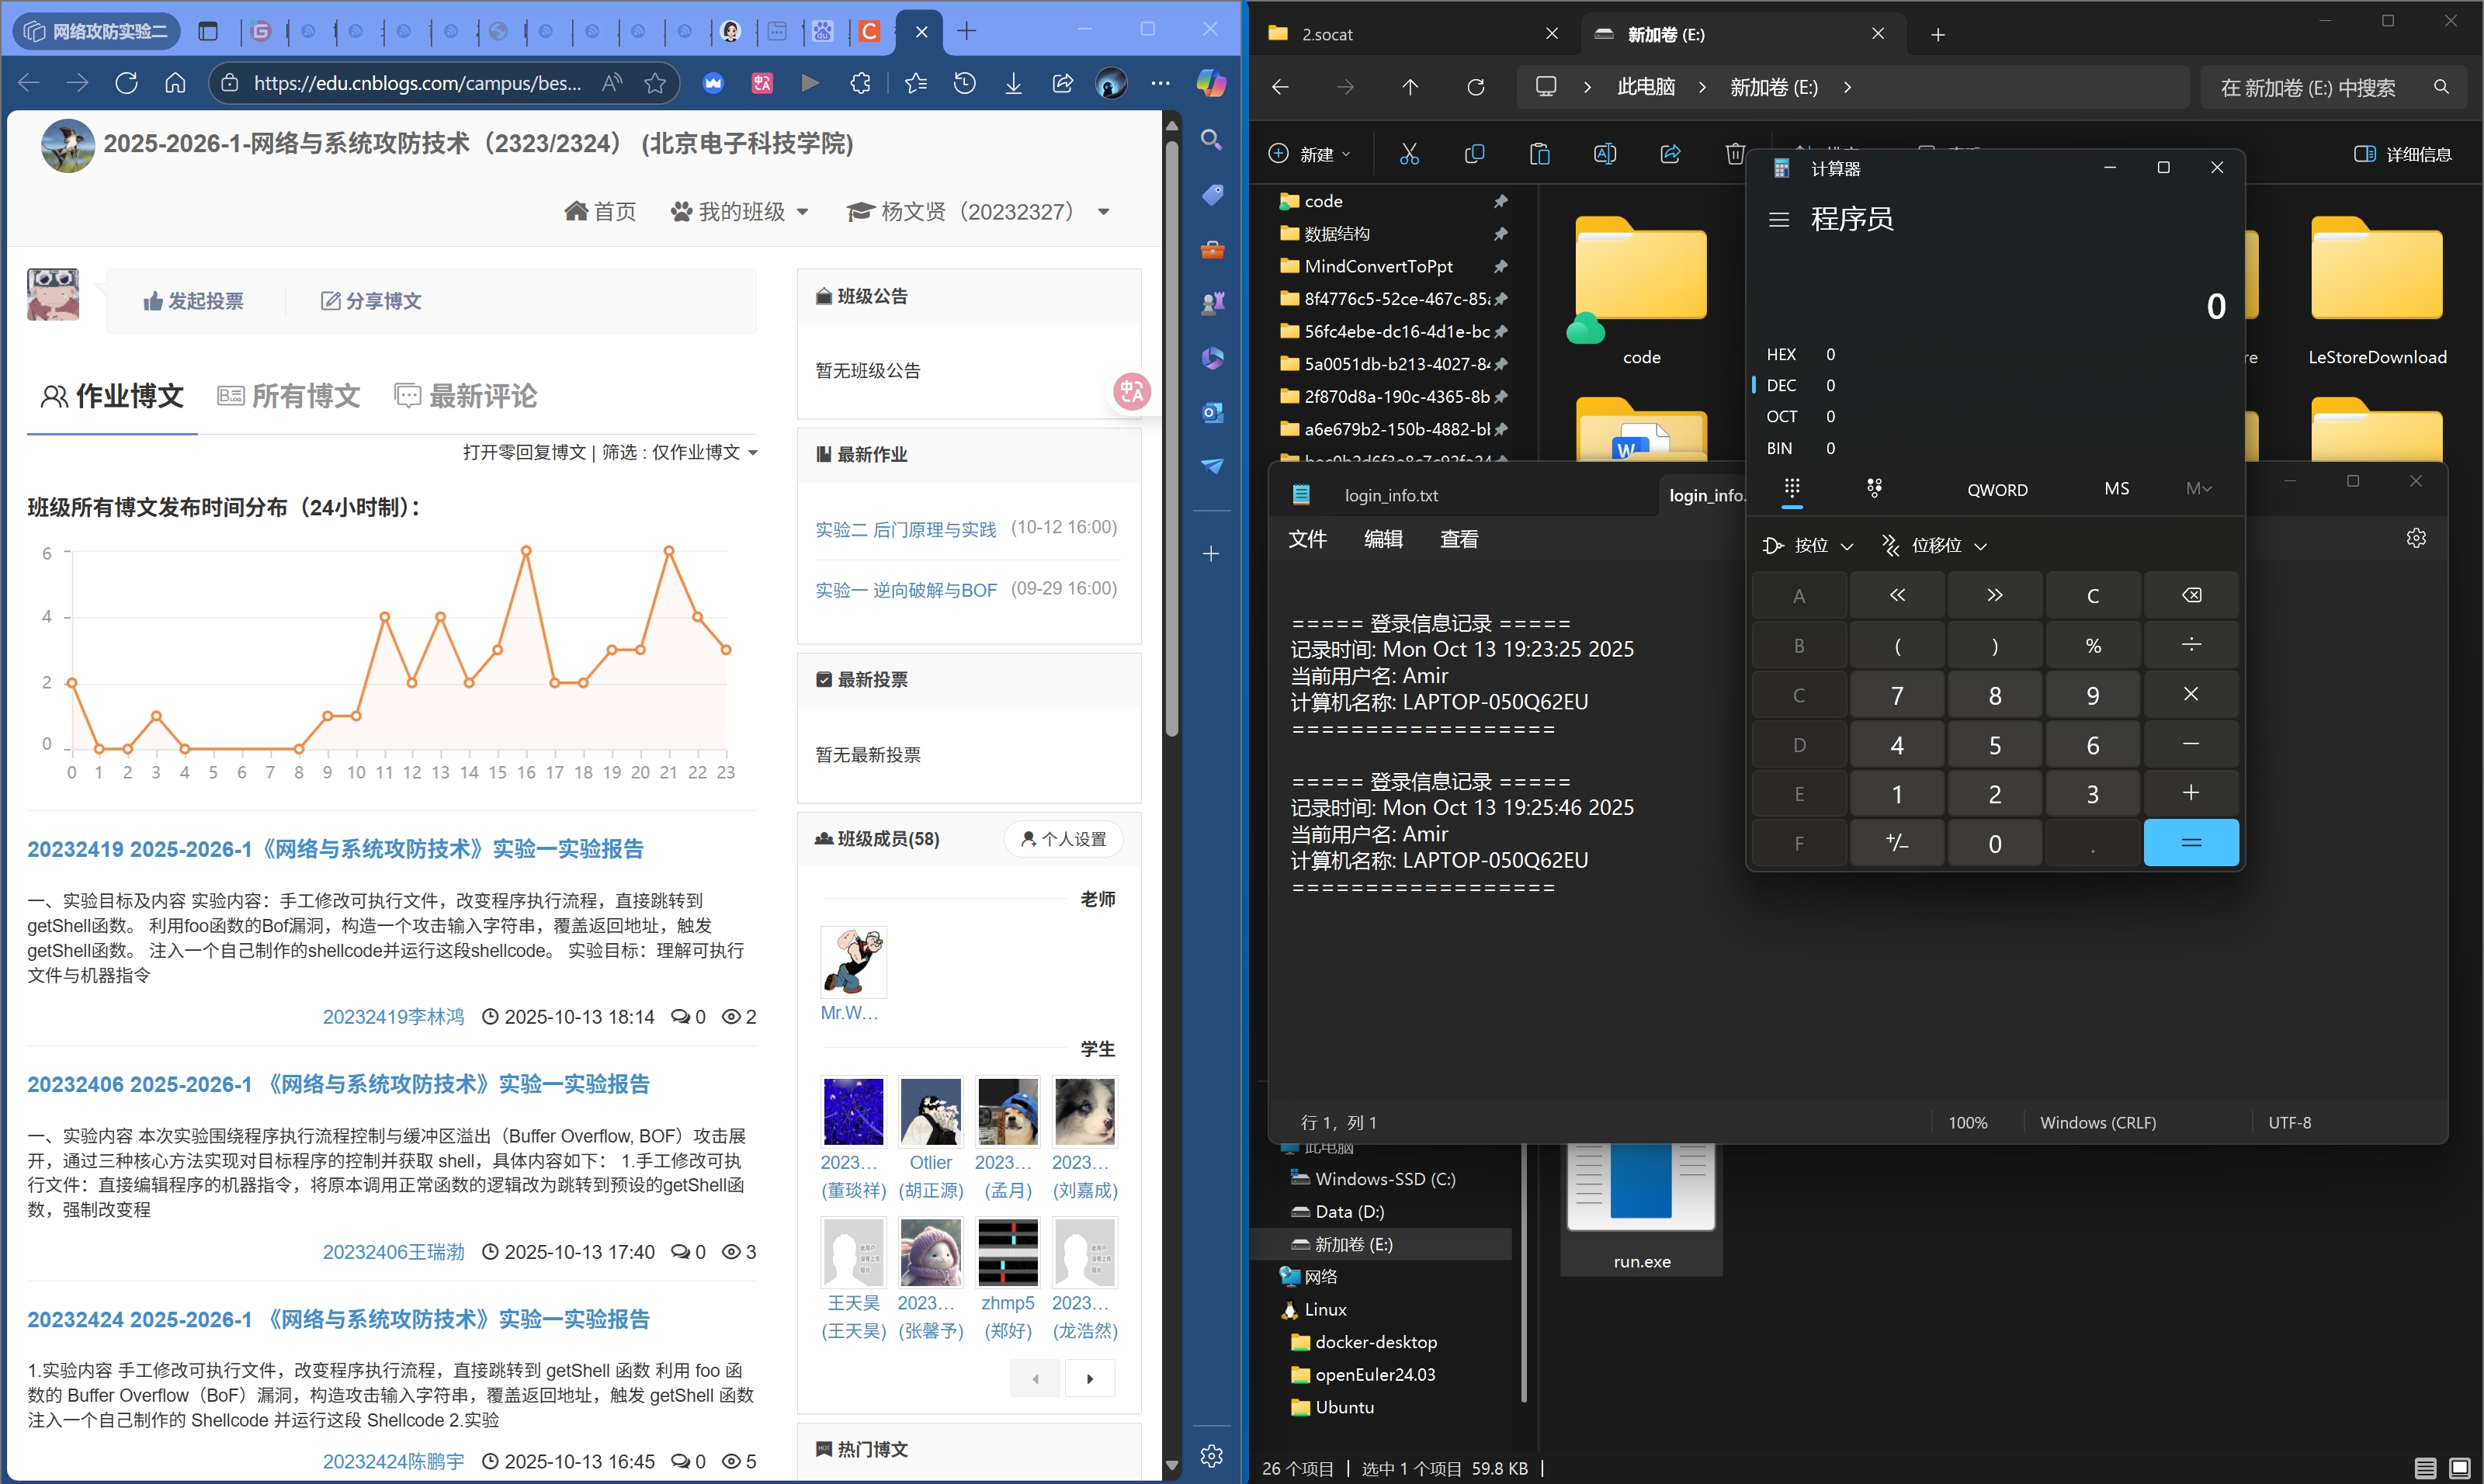Switch to bit toggling keypad in Calculator

[x=1874, y=488]
